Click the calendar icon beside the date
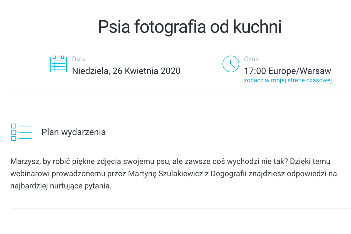 (x=58, y=64)
